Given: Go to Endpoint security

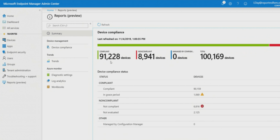Looking at the screenshot, I should click(x=16, y=52).
